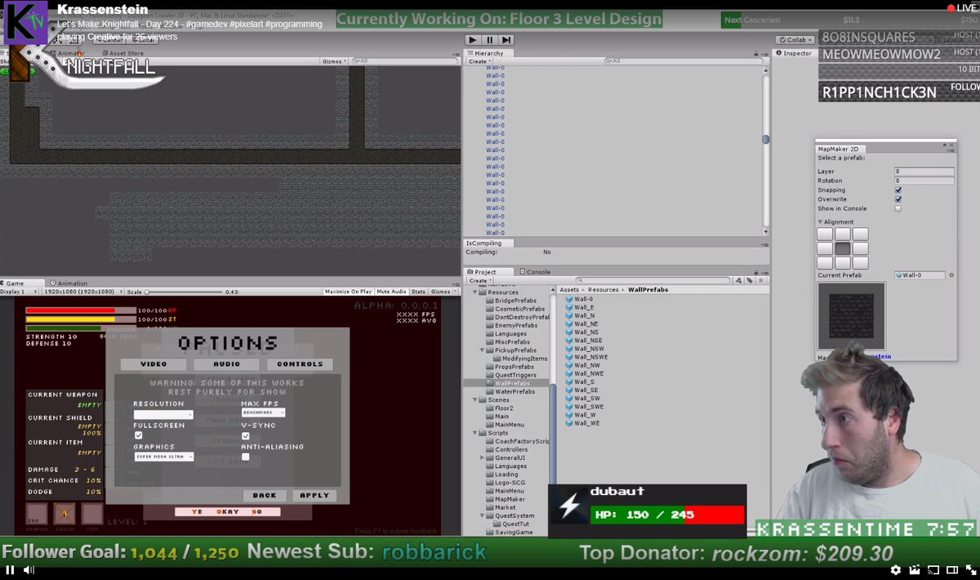Select the Wall-0 prefab asset
This screenshot has height=580, width=980.
580,299
